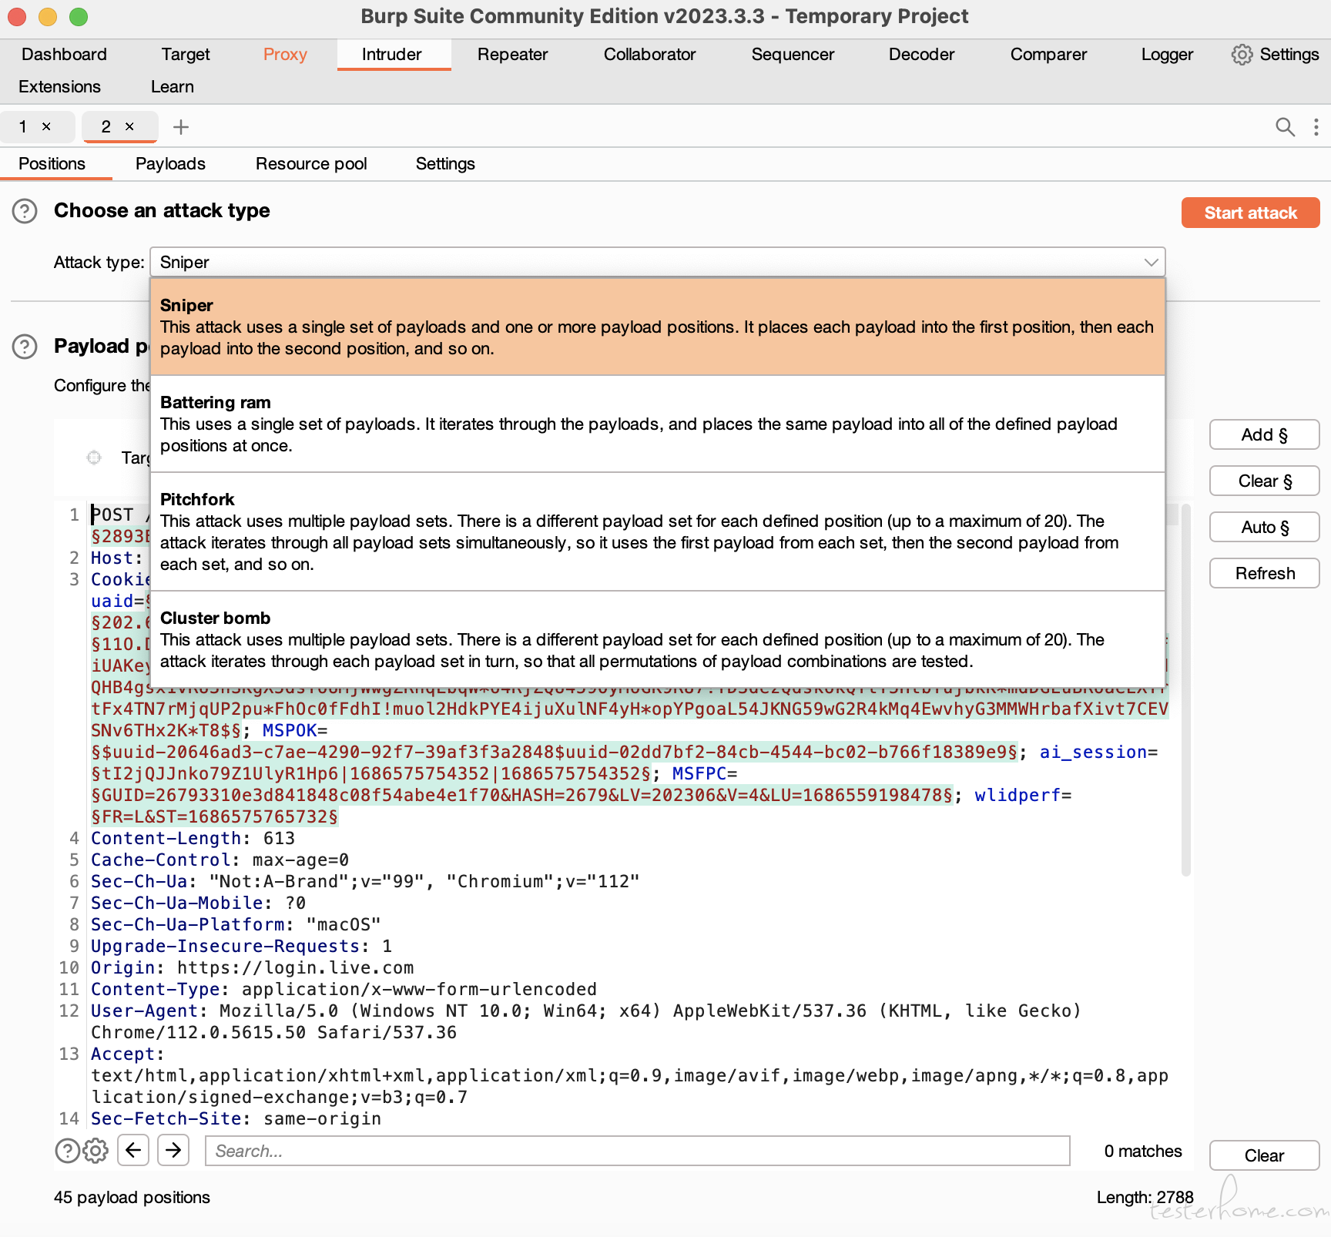
Task: Add a new Intruder tab with plus icon
Action: (181, 127)
